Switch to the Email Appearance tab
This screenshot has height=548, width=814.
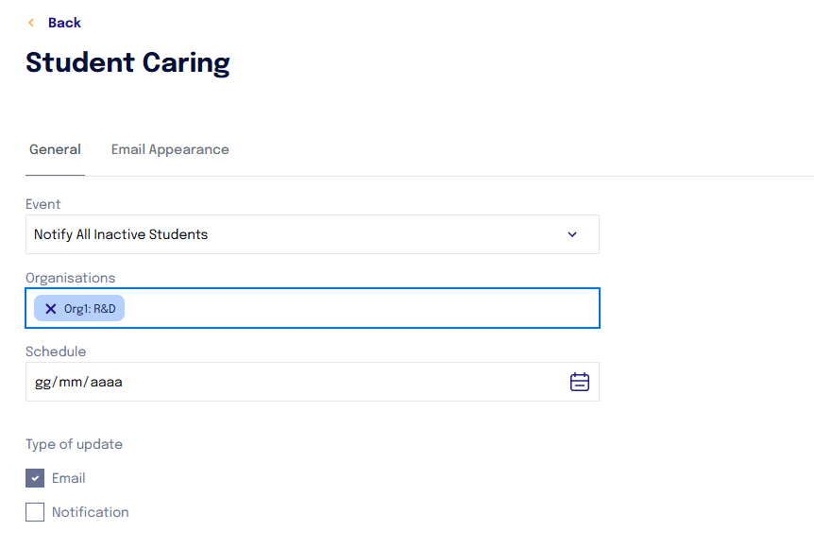click(x=170, y=149)
